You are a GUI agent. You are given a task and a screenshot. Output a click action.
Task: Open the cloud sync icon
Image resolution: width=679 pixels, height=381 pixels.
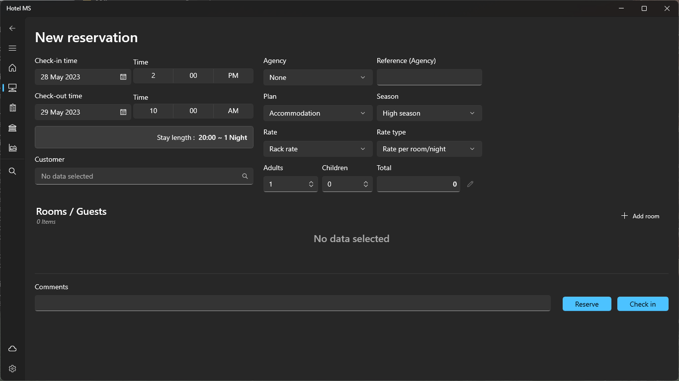pyautogui.click(x=12, y=349)
